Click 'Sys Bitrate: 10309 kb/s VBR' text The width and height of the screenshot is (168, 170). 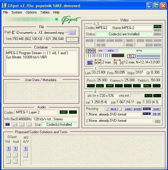click(26, 57)
